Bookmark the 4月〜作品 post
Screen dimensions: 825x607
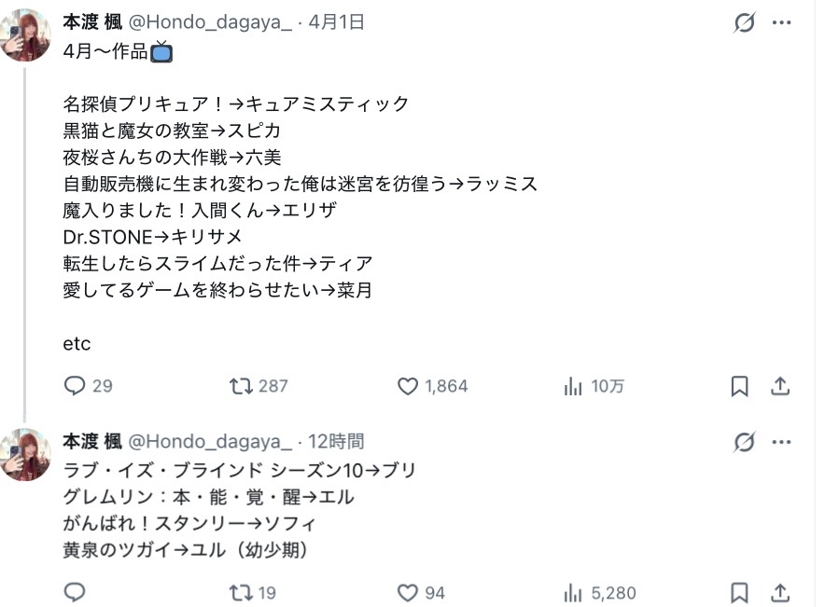click(739, 386)
